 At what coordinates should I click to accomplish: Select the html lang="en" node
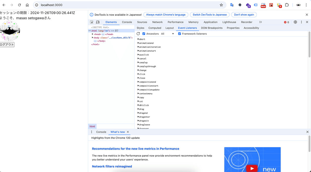click(x=111, y=31)
